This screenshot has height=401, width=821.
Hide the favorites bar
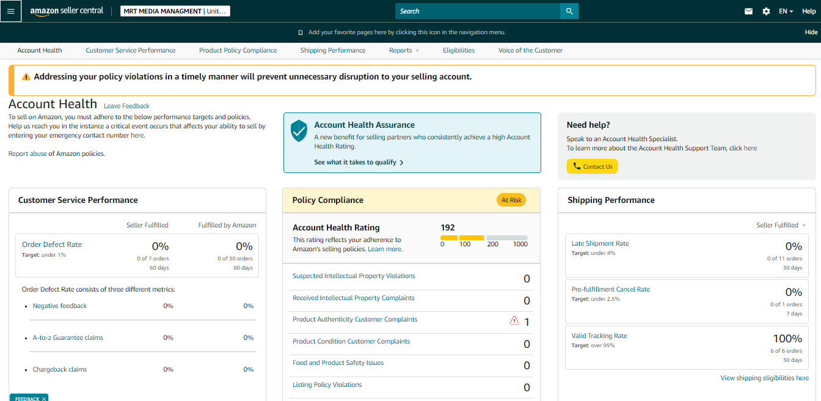coord(811,32)
